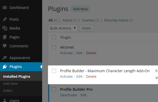Click the Posts pushpin icon

pos(5,19)
